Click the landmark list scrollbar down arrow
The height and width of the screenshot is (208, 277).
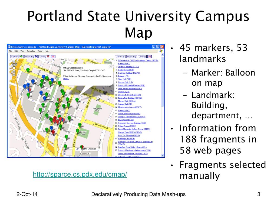coord(163,155)
